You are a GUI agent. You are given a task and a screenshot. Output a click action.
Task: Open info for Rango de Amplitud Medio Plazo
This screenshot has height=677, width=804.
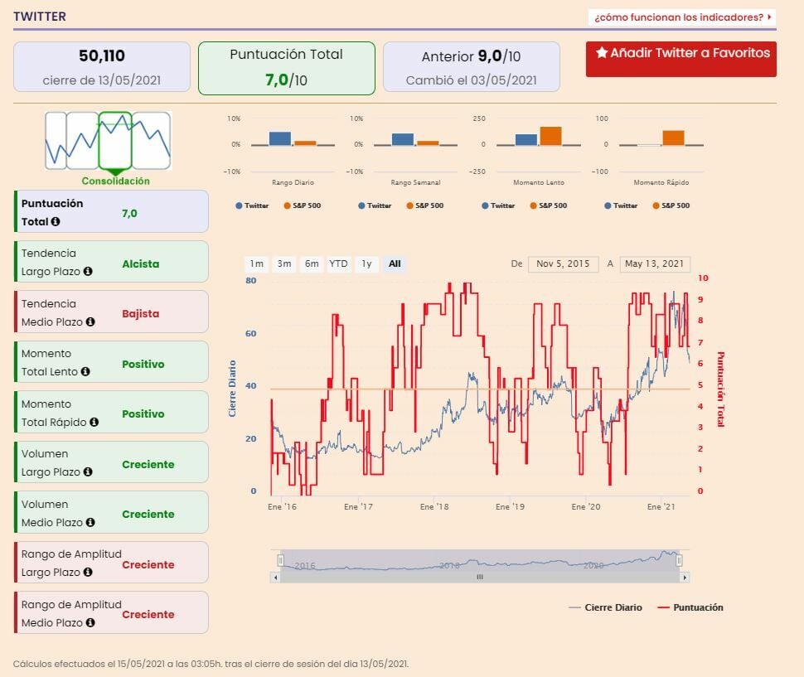90,622
